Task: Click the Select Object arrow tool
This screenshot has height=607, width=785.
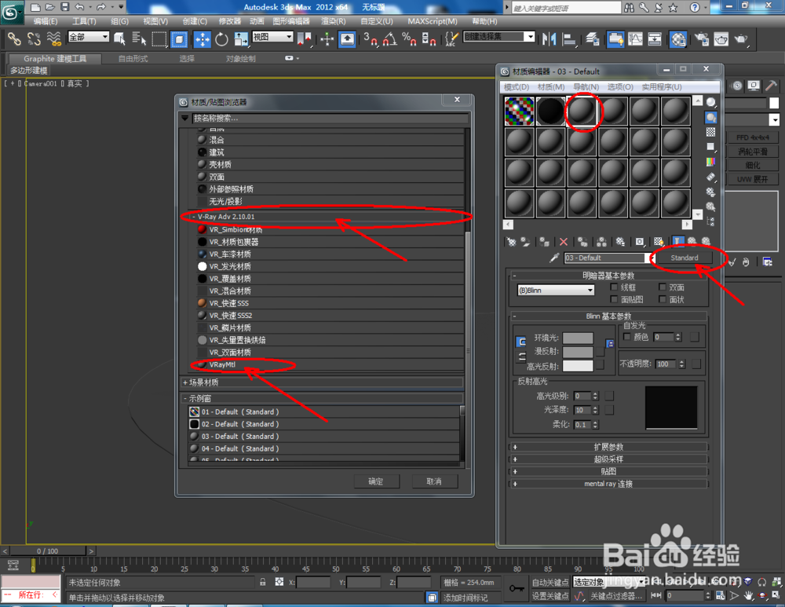Action: click(119, 39)
